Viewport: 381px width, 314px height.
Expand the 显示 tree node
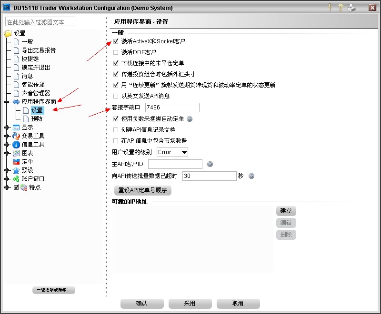tap(7, 128)
